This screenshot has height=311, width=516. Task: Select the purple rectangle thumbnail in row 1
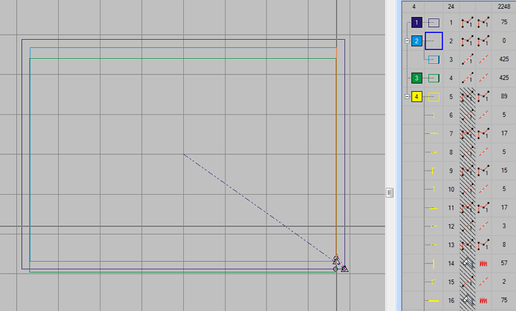(434, 23)
